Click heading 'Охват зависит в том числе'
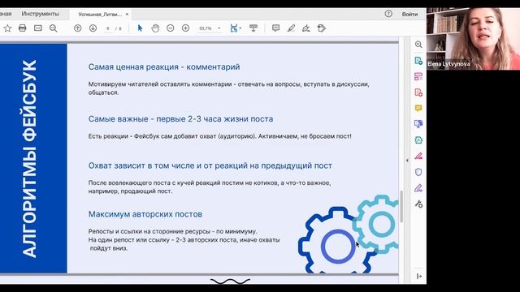Image resolution: width=520 pixels, height=292 pixels. (210, 165)
